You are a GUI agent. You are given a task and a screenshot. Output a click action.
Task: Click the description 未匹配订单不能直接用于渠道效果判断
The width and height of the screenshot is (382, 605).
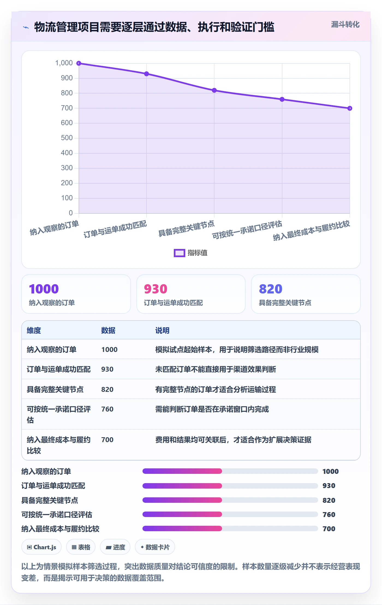[216, 369]
